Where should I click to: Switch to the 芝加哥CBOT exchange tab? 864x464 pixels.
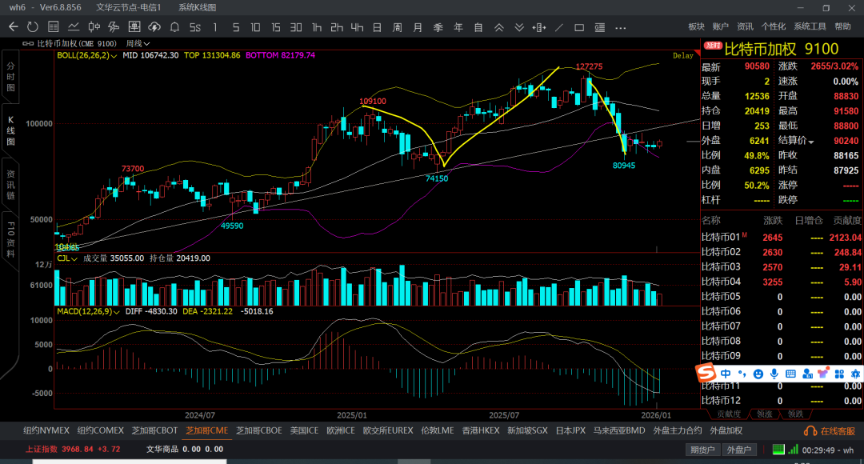(154, 430)
